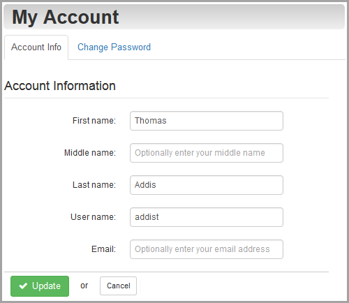This screenshot has width=349, height=303.
Task: Switch to the Change Password tab
Action: tap(114, 47)
